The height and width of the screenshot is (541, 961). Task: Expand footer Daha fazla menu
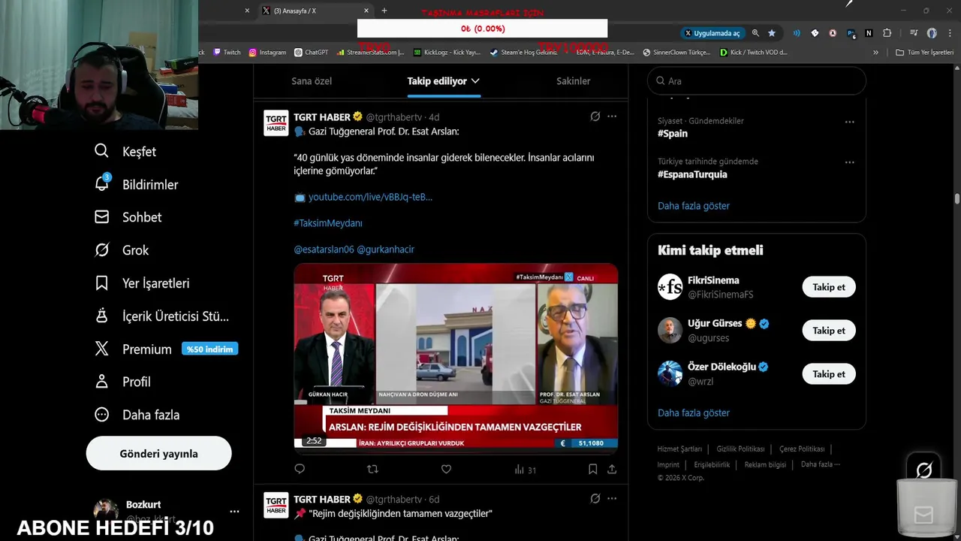click(820, 464)
